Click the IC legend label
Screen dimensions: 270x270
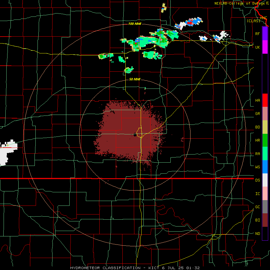coord(257,194)
